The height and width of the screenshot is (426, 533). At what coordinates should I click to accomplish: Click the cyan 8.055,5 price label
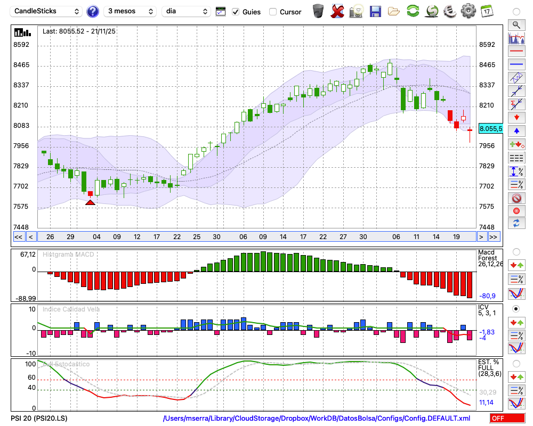490,129
